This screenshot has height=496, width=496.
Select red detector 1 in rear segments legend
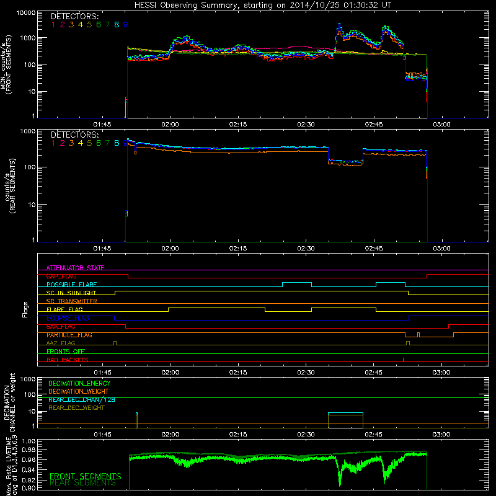(x=53, y=143)
